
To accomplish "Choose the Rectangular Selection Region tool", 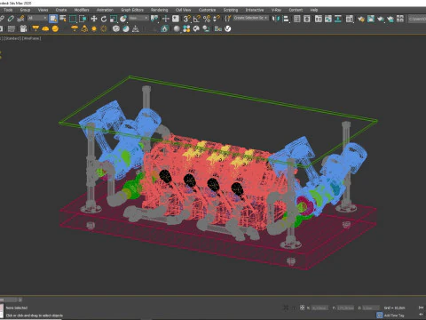I will point(73,19).
